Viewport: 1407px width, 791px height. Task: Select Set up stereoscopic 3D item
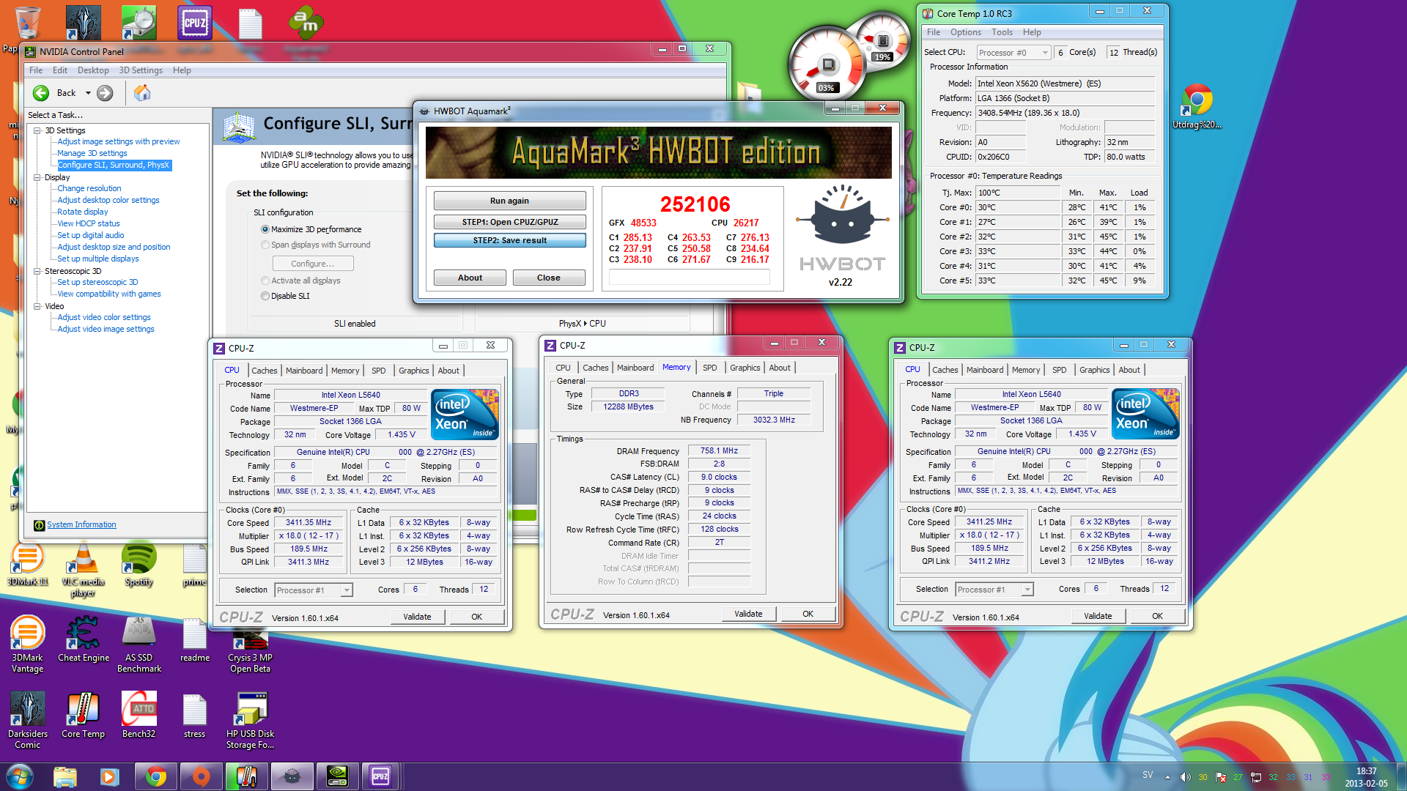tap(97, 282)
